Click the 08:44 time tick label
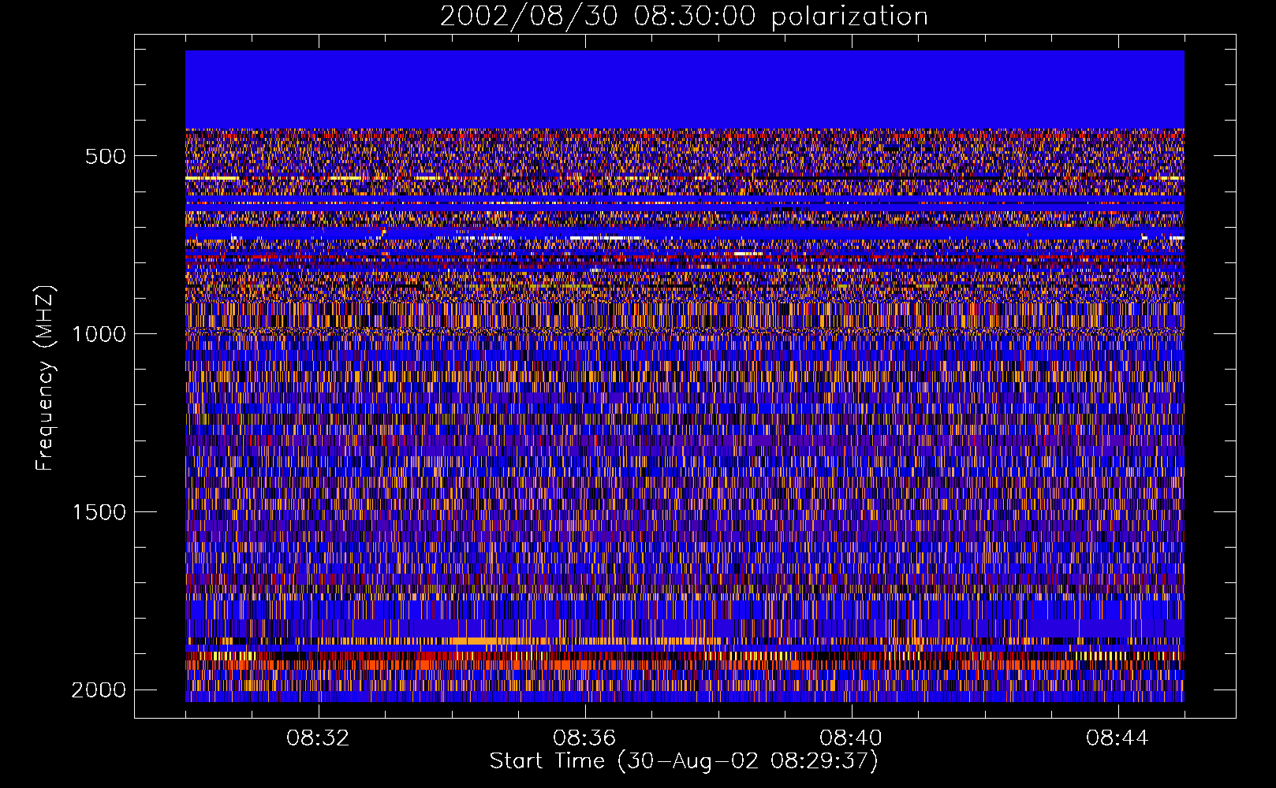The width and height of the screenshot is (1276, 788). [1118, 738]
